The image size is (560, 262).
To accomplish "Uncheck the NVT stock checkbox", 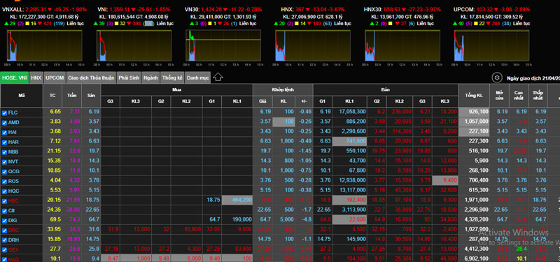I will click(4, 161).
